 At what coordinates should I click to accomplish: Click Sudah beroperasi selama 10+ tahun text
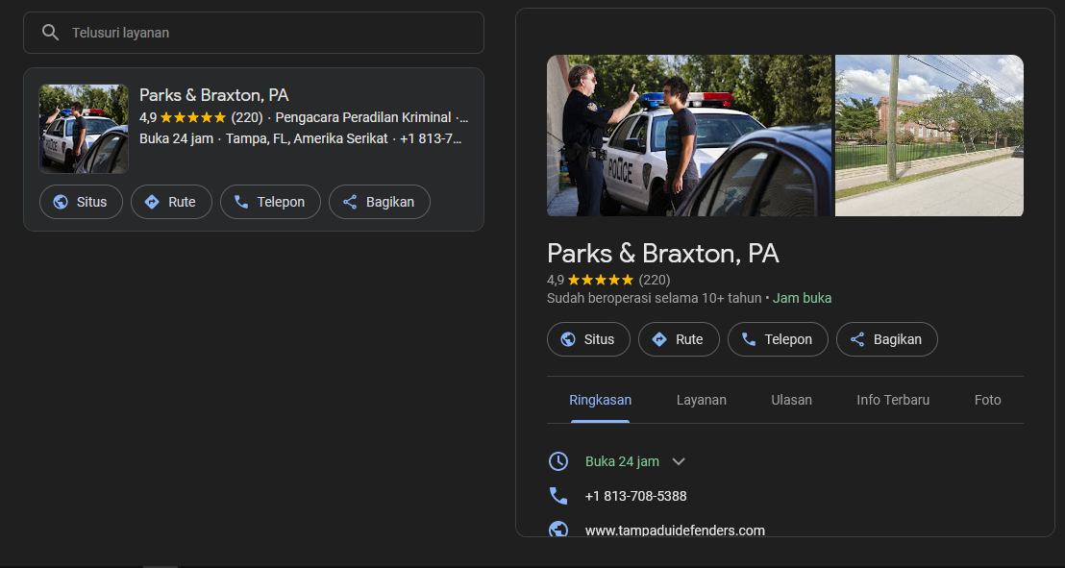click(x=654, y=298)
